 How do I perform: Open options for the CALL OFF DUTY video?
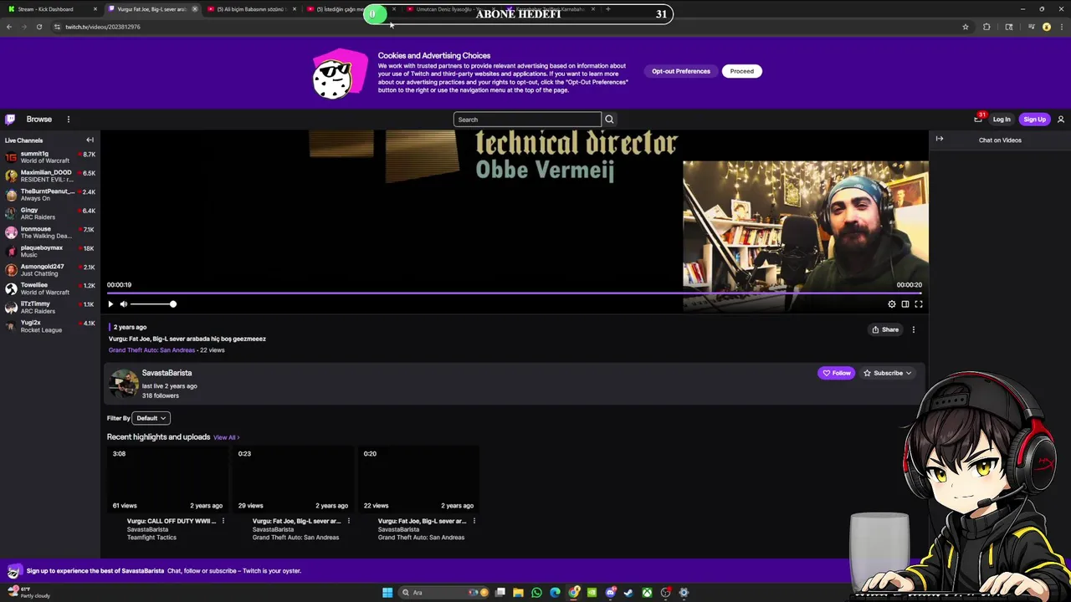pos(223,521)
